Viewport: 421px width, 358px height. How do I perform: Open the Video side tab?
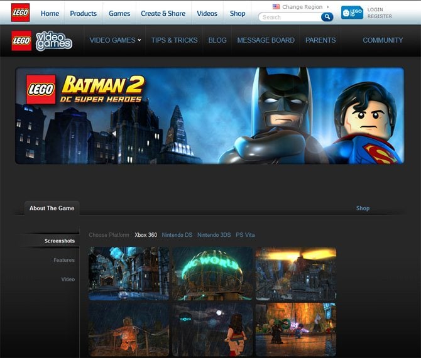click(68, 279)
